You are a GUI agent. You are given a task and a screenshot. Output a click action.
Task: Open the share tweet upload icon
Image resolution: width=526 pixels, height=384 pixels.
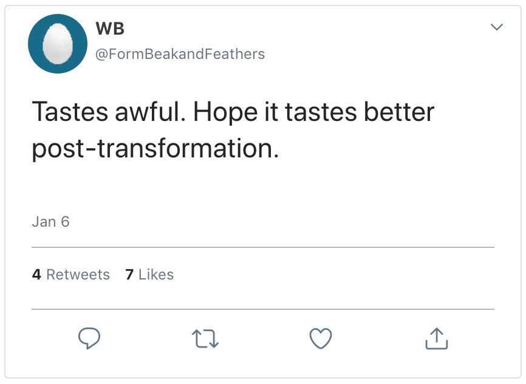tap(436, 338)
